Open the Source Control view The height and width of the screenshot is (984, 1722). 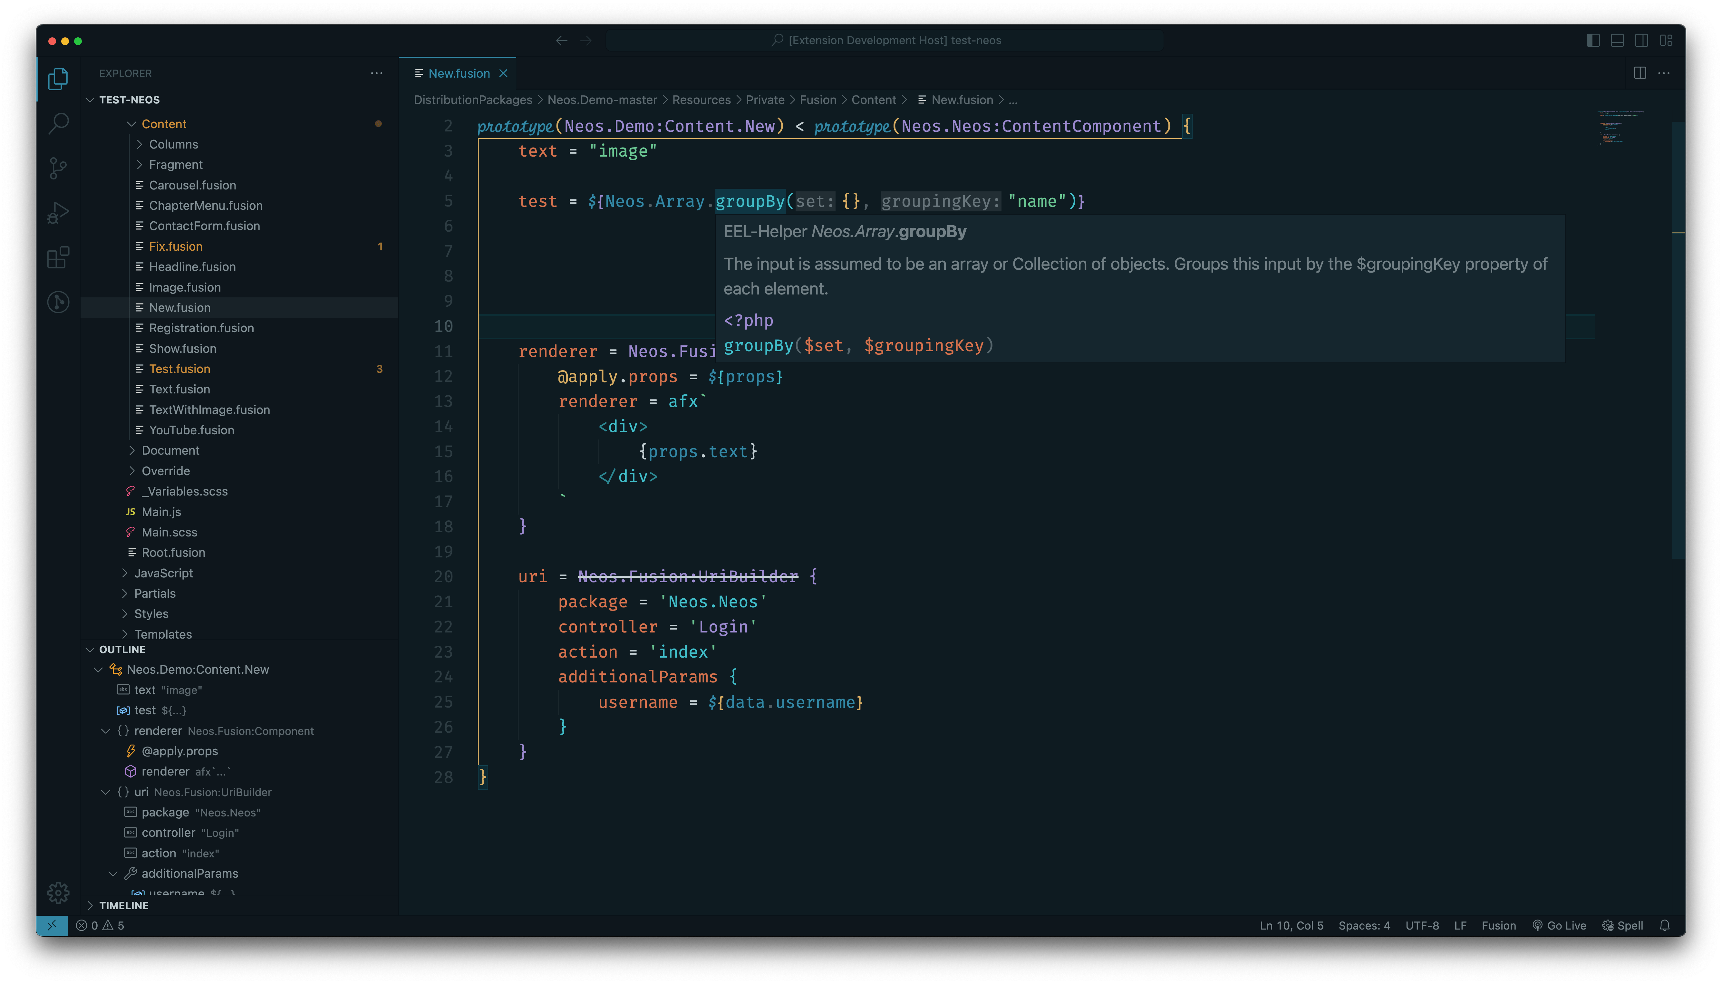(x=59, y=168)
